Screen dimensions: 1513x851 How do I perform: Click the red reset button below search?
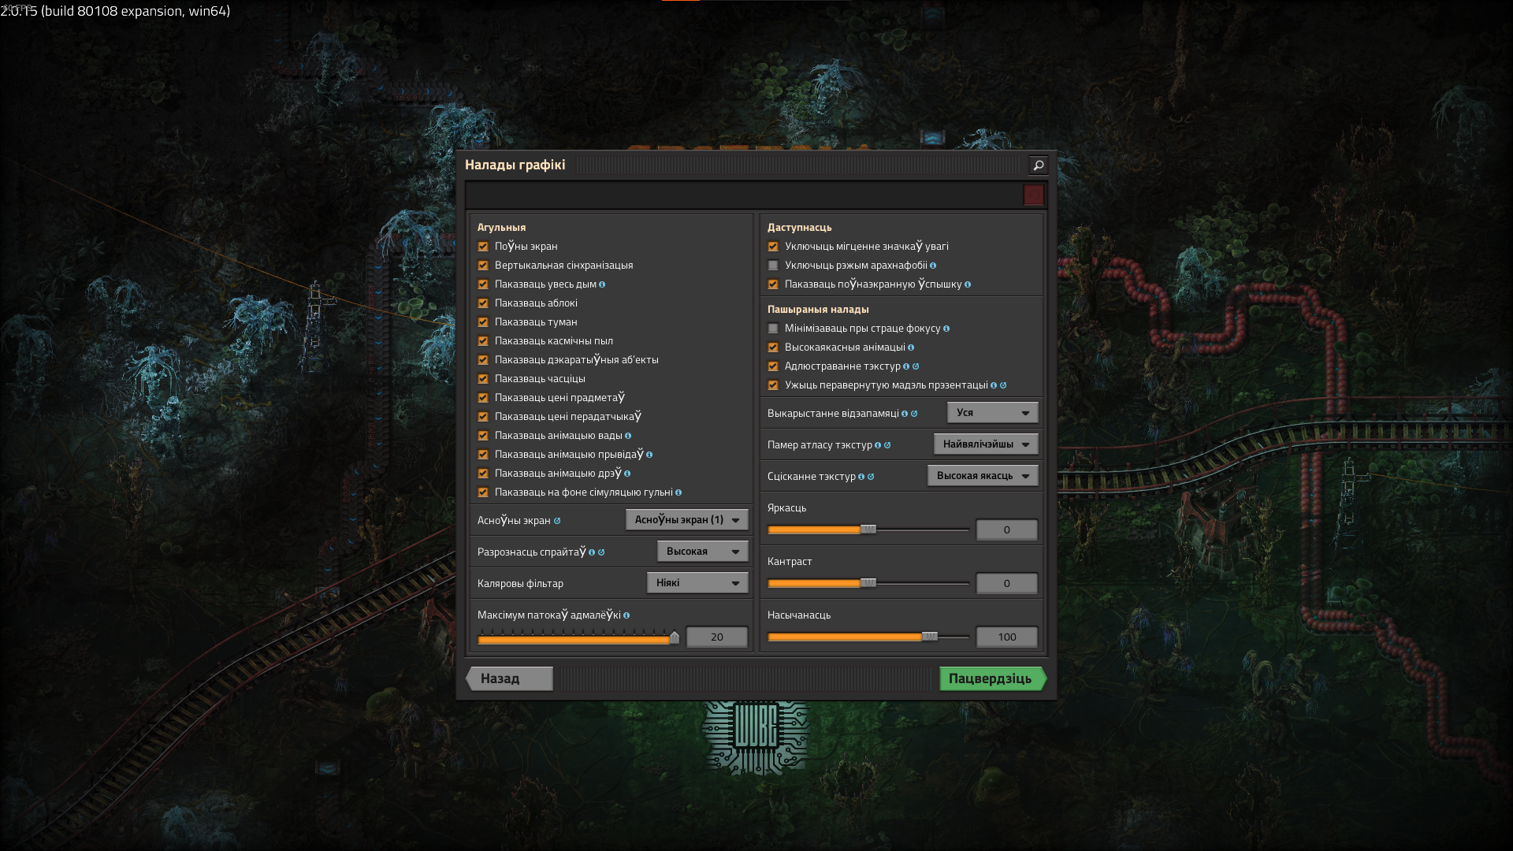(x=1033, y=195)
